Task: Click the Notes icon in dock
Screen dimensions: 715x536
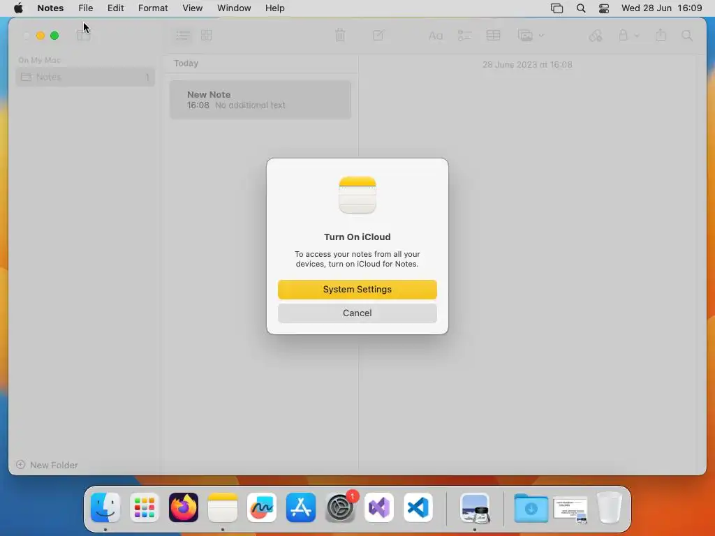Action: tap(223, 507)
